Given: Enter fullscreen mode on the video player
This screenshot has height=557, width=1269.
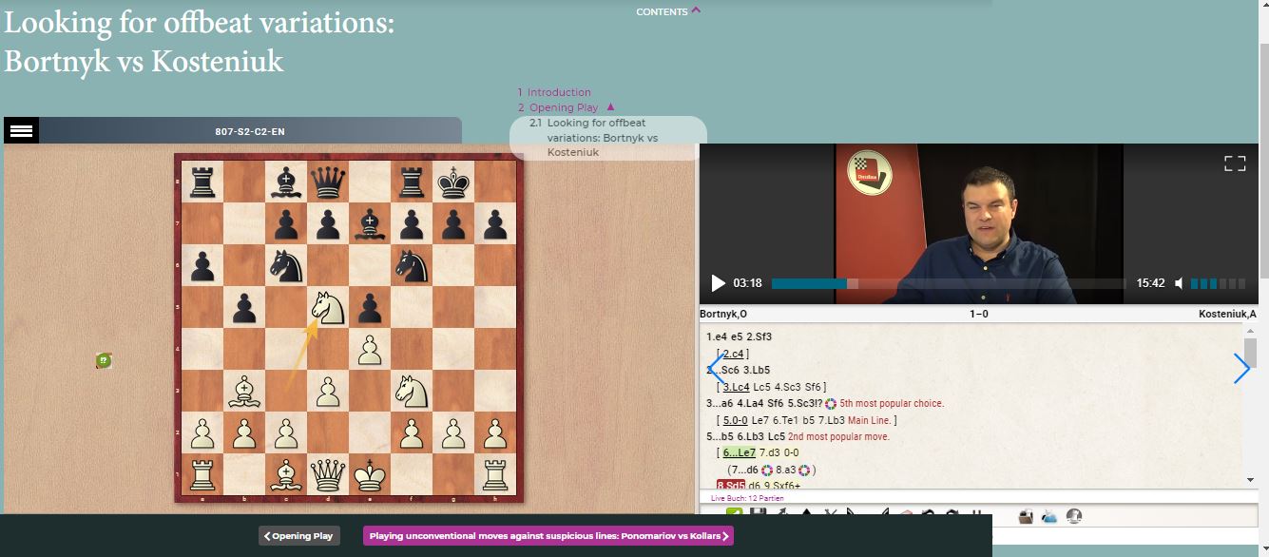Looking at the screenshot, I should [1235, 163].
